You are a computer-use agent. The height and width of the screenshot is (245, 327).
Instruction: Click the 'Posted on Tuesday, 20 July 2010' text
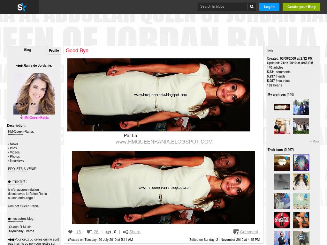tap(100, 240)
